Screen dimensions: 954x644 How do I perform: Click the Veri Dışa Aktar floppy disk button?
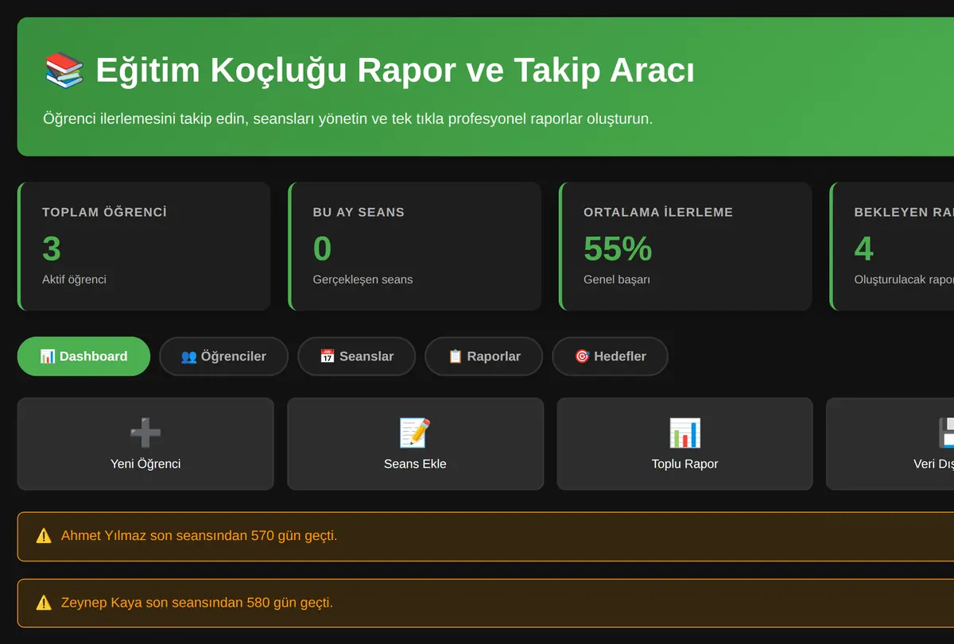[x=890, y=444]
